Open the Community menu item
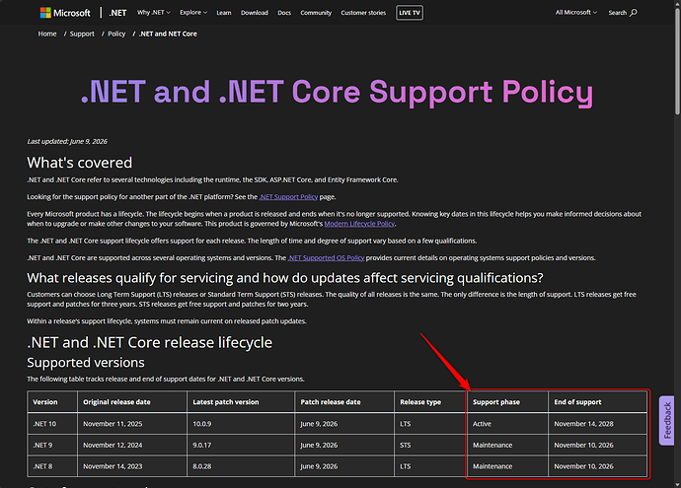 (316, 13)
